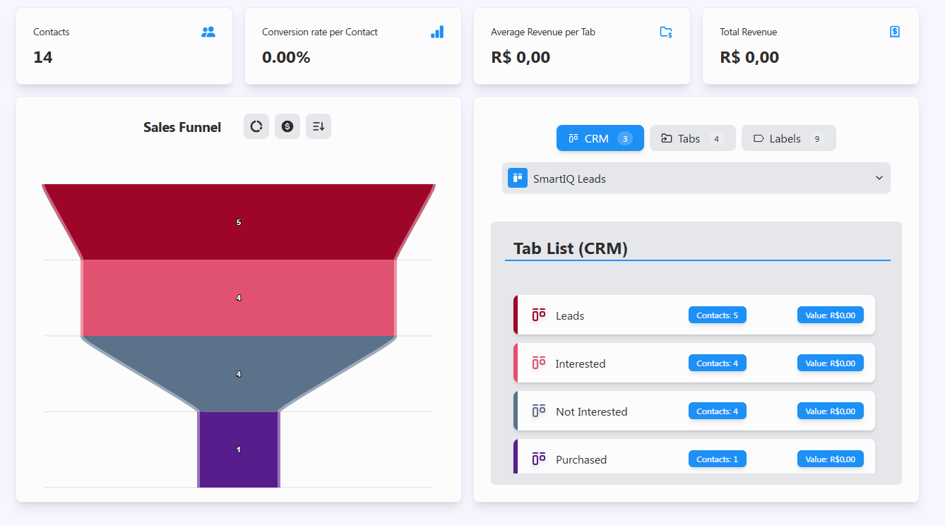Click the Contacts: 4 badge on Not Interested
The height and width of the screenshot is (525, 945).
pos(717,411)
